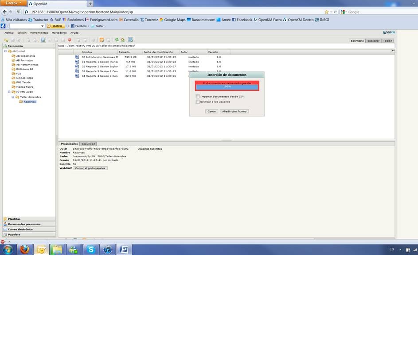Image resolution: width=418 pixels, height=351 pixels.
Task: Select the 02 Reporte 2 Sesion document row
Action: tap(102, 66)
